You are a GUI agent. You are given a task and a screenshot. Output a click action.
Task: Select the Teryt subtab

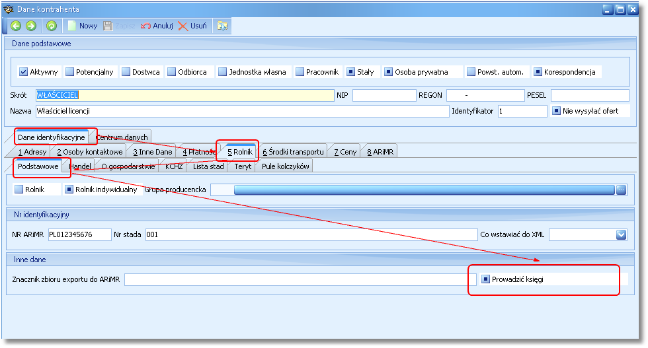[243, 166]
